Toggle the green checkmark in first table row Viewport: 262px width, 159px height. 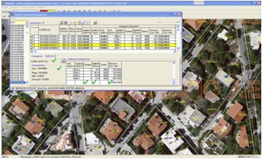(32, 37)
